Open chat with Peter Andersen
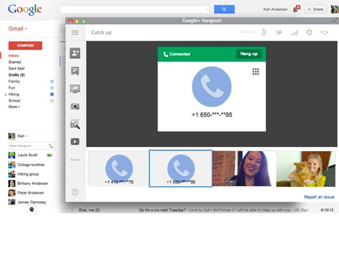 (31, 193)
